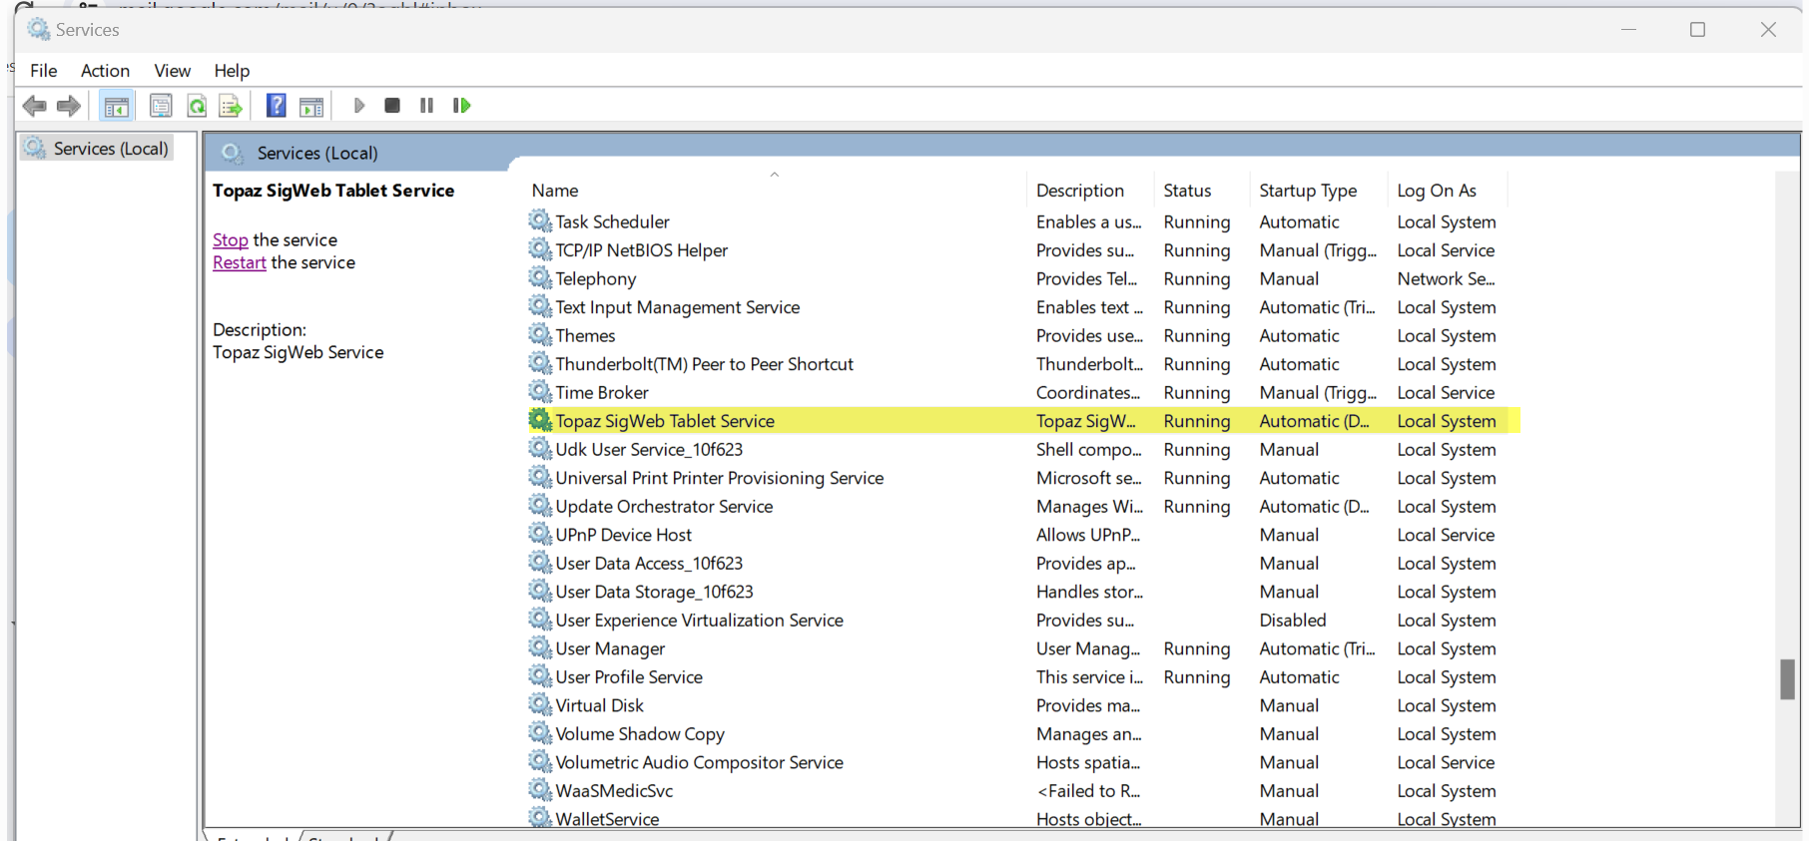Sort list by Name column header
This screenshot has height=841, width=1809.
tap(555, 191)
